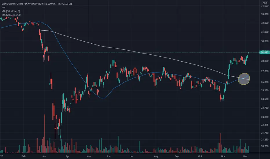This screenshot has height=159, width=270.
Task: Click the Dec label on time axis
Action: coord(245,156)
